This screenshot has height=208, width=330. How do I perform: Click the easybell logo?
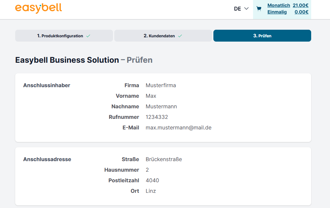39,8
